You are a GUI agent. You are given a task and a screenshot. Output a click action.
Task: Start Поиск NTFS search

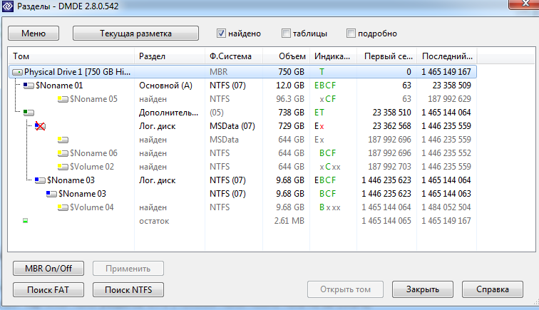pyautogui.click(x=128, y=290)
